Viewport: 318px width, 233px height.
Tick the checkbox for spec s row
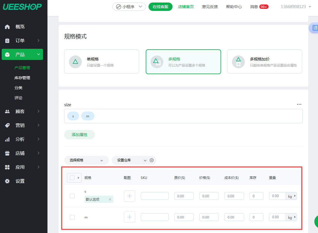[x=72, y=196]
